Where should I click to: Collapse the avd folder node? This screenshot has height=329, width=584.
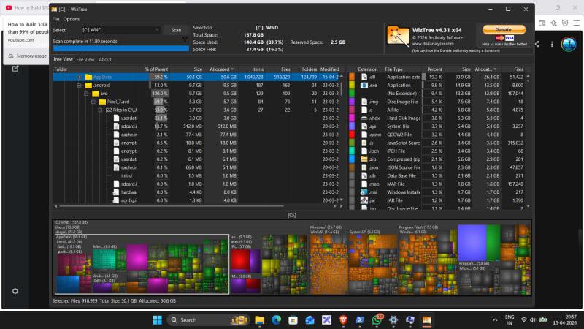[86, 94]
